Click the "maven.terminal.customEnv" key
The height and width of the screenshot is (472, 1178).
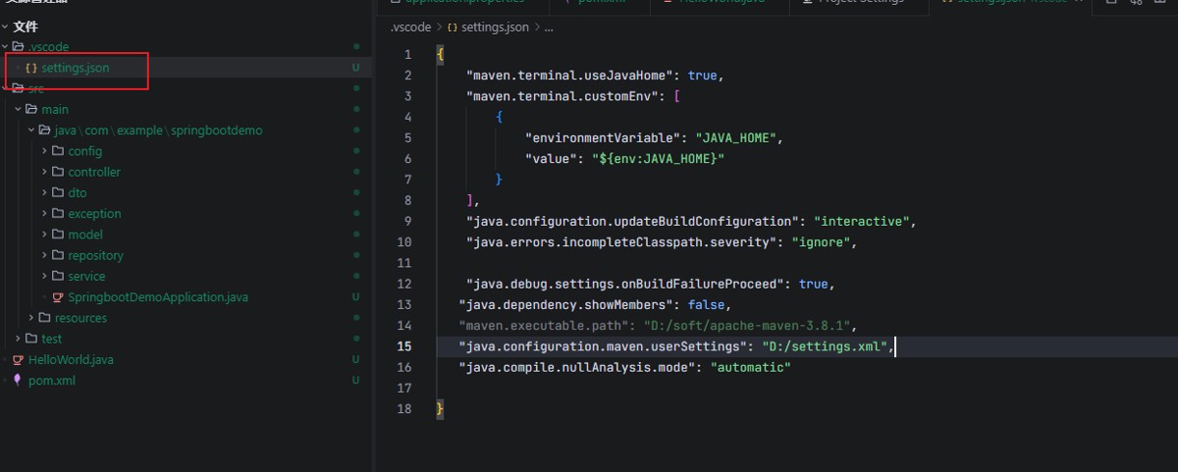click(x=561, y=96)
